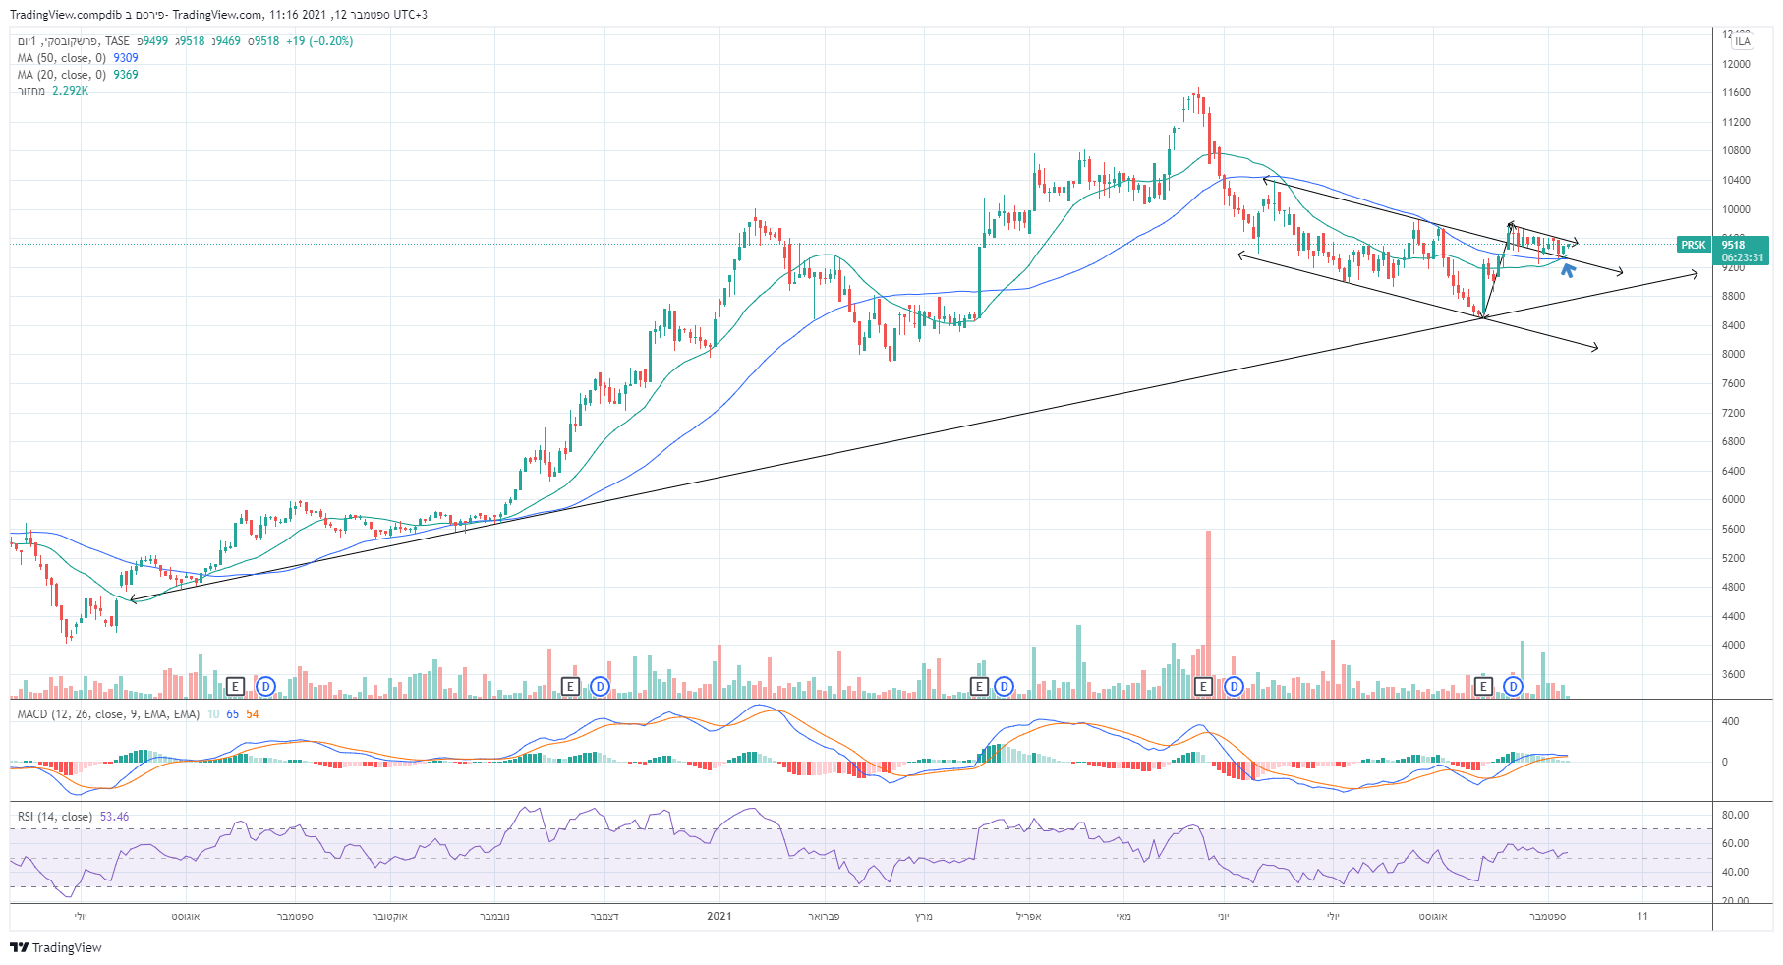The image size is (1783, 965).
Task: Click the TASE symbol title in the legend
Action: tap(74, 41)
